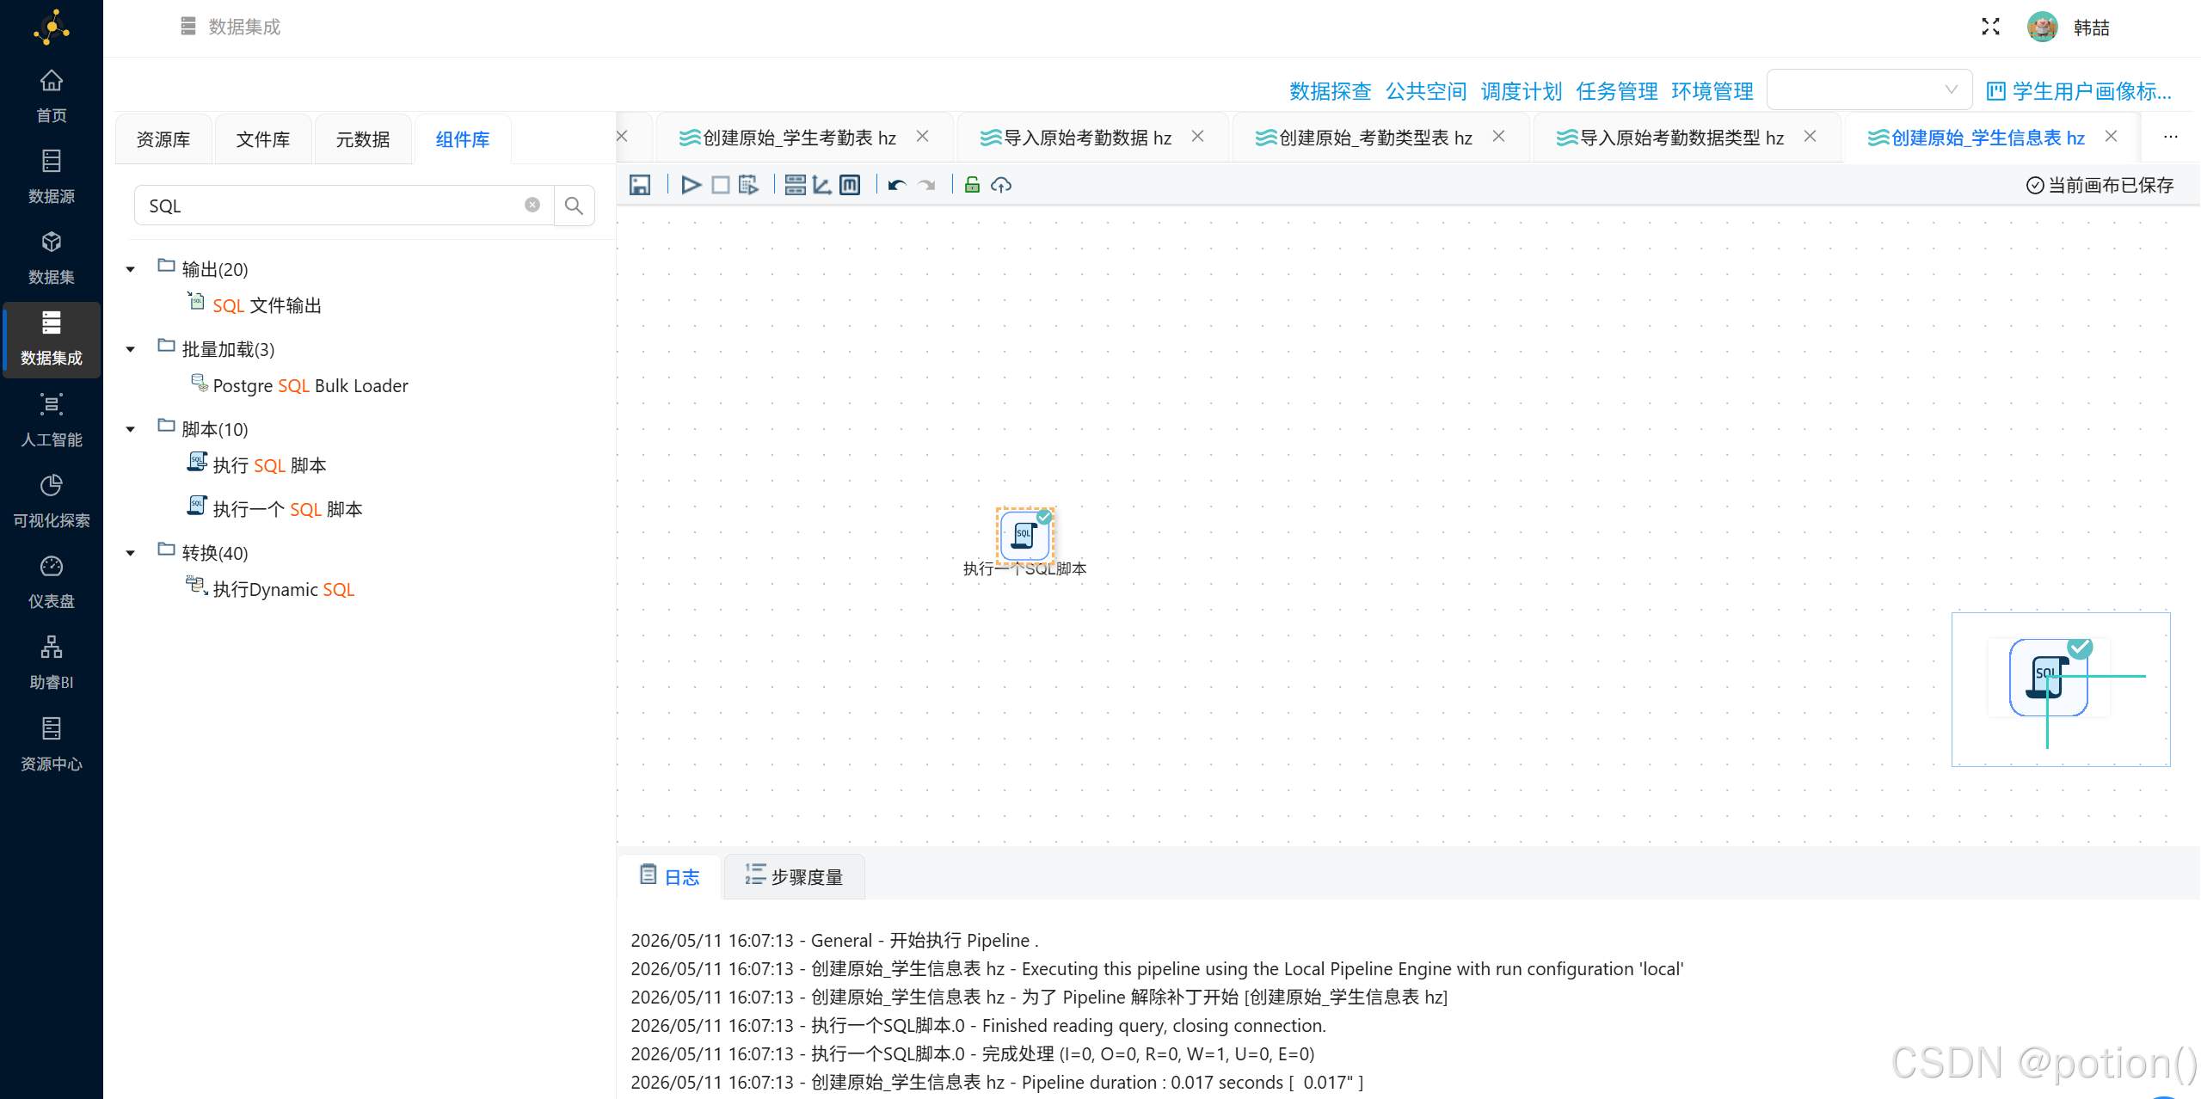The width and height of the screenshot is (2201, 1099).
Task: Collapse the 输出(20) folder
Action: [x=131, y=269]
